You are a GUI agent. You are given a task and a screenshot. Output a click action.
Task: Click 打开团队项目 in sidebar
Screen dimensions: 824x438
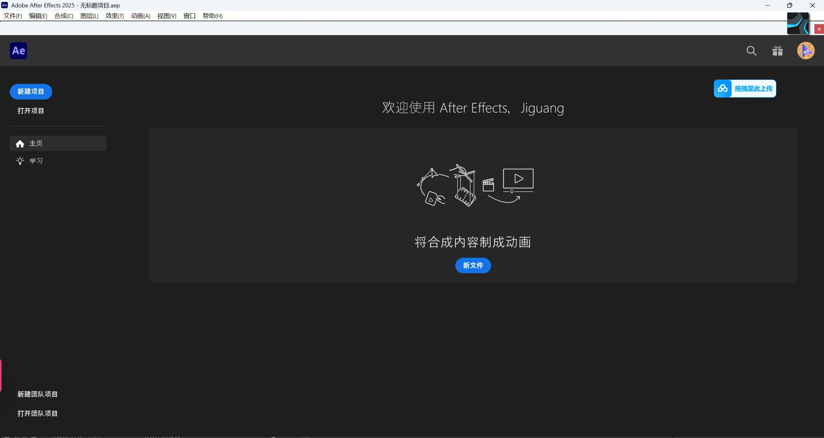pos(37,414)
